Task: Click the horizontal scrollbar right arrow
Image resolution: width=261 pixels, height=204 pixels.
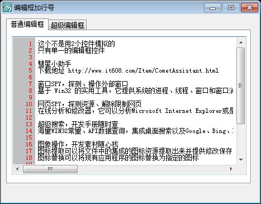Action: click(231, 169)
